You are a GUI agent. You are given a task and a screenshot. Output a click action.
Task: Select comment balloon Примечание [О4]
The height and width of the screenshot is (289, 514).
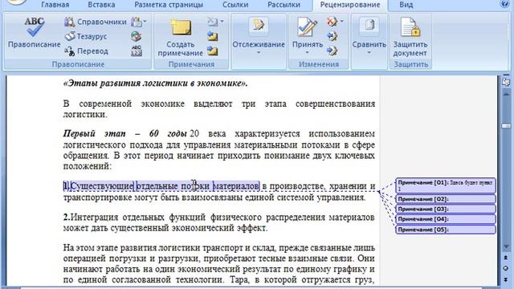tap(446, 219)
